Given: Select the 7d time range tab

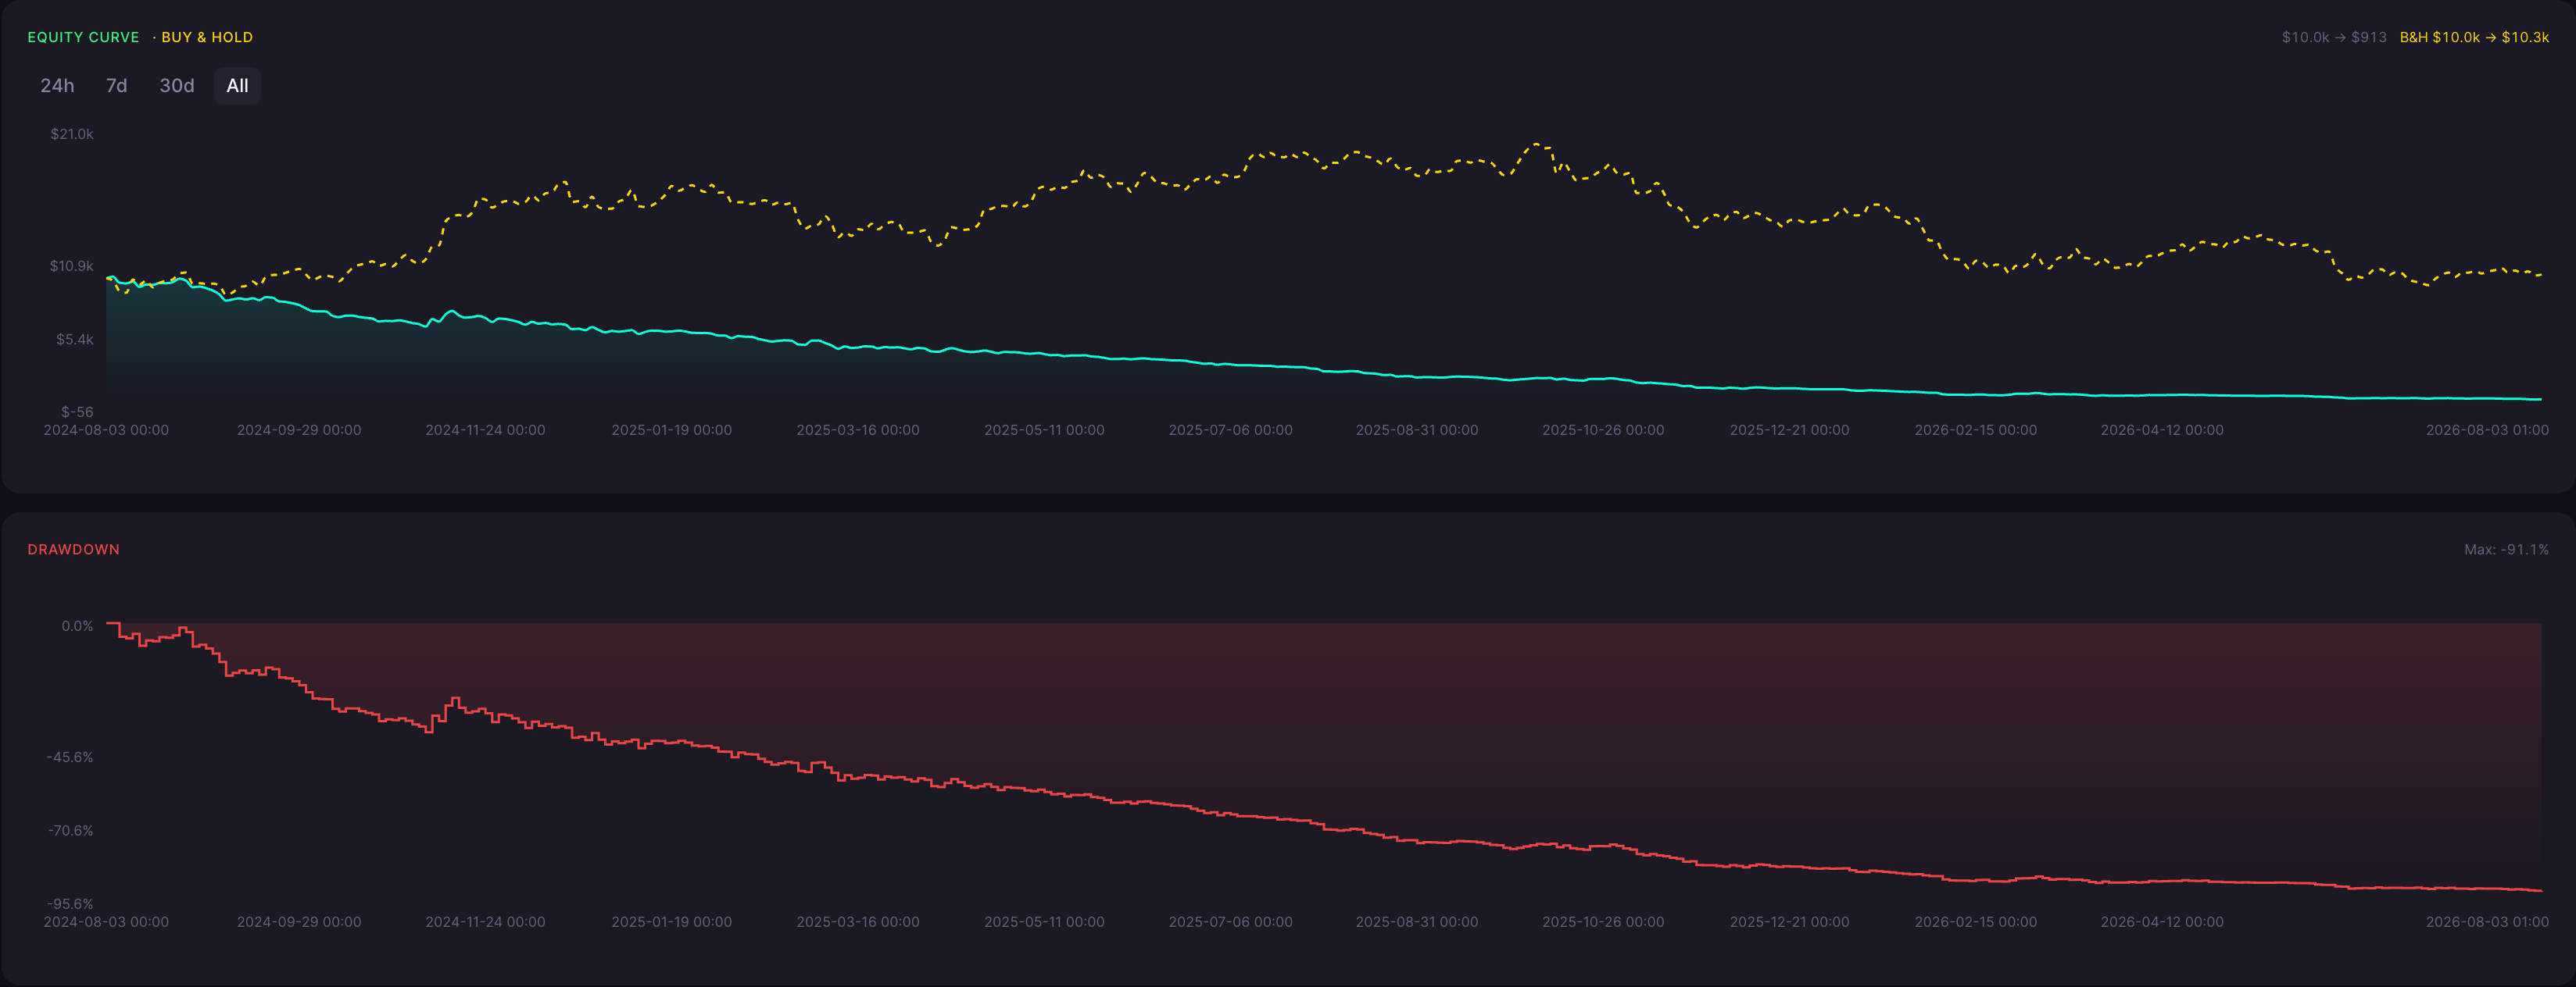Looking at the screenshot, I should tap(117, 86).
